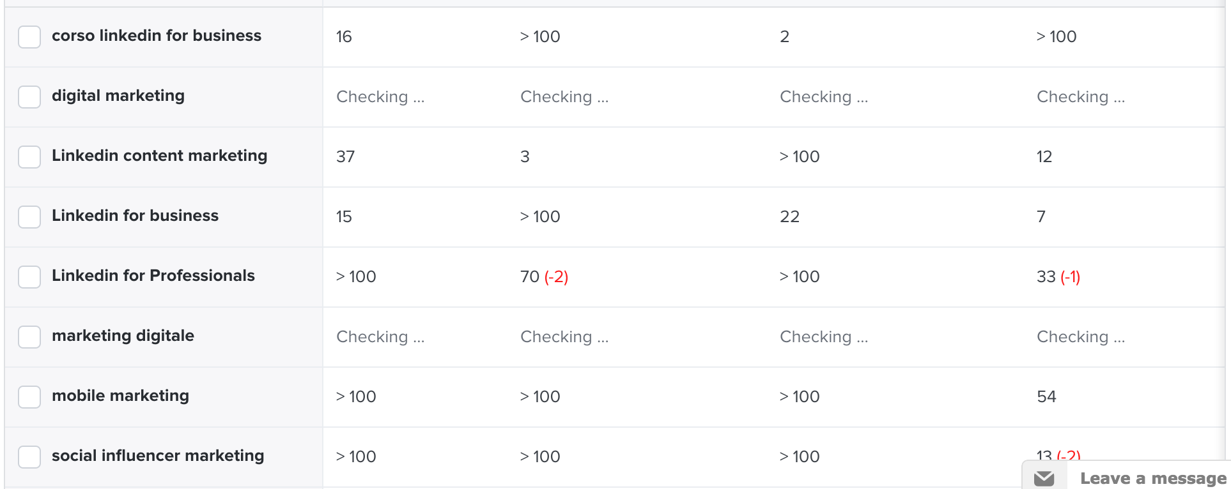Image resolution: width=1231 pixels, height=489 pixels.
Task: Check the corso linkedin for business checkbox
Action: (29, 37)
